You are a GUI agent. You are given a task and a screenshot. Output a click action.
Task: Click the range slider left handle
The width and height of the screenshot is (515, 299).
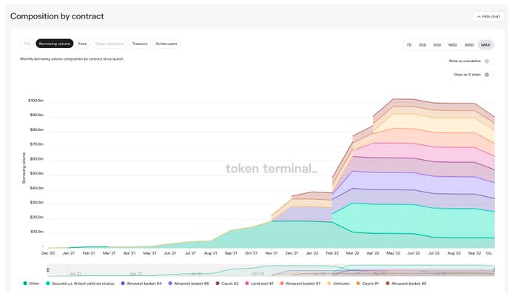click(49, 270)
